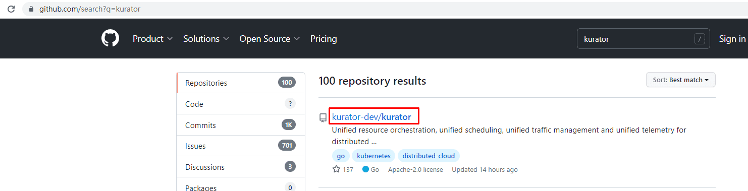
Task: Click the go topic tag
Action: click(x=341, y=156)
